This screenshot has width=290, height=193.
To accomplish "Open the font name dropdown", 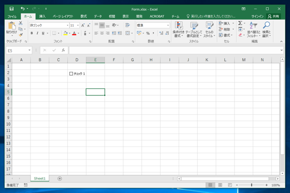I will (67, 25).
